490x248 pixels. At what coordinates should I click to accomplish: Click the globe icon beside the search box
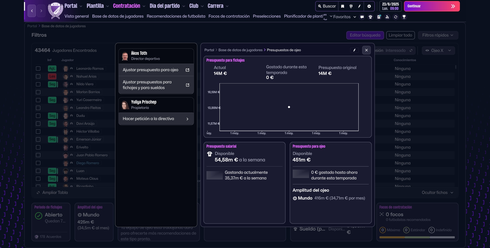tap(351, 6)
